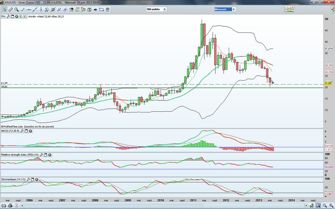Open the 100 unités dropdown
Viewport: 335px width, 209px height.
(156, 9)
